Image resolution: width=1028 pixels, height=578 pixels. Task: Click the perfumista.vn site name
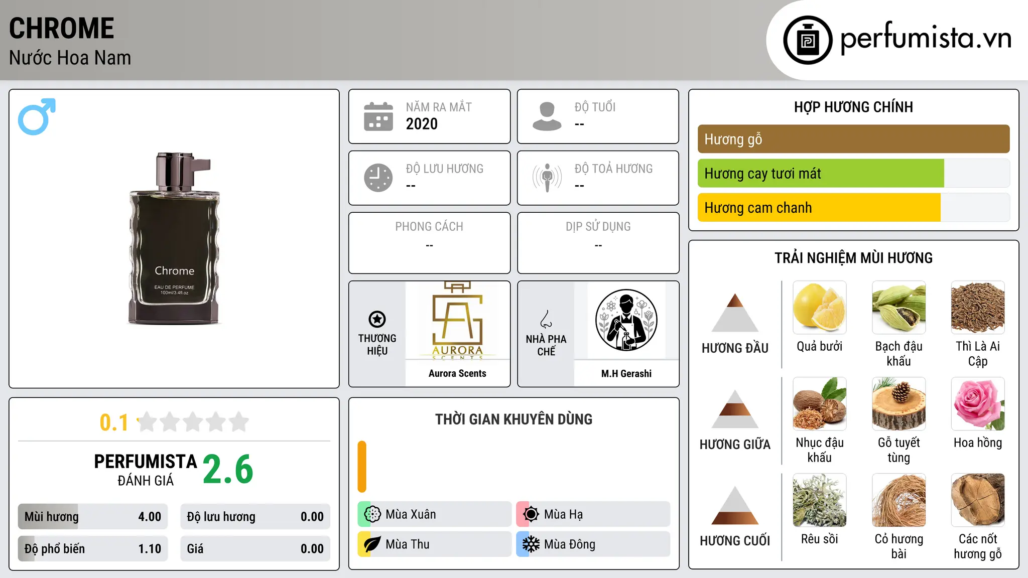[926, 38]
